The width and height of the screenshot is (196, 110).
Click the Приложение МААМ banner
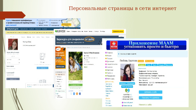[x=146, y=45]
